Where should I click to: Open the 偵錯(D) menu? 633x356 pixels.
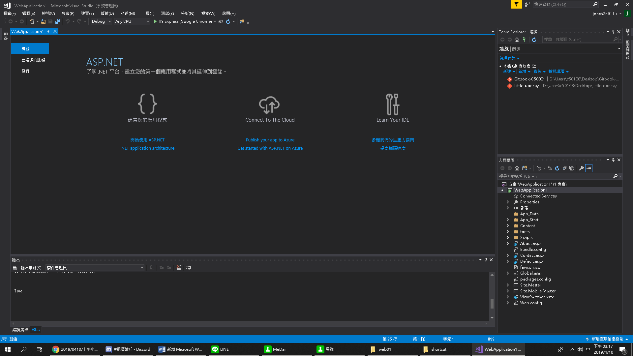tap(107, 14)
